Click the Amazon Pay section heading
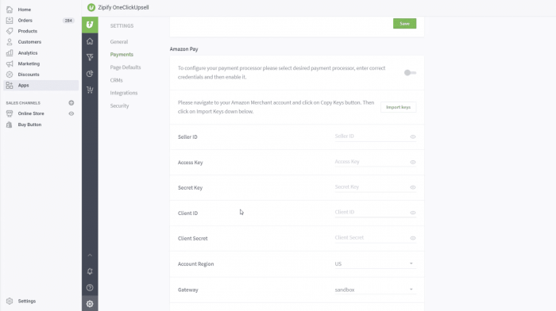The image size is (556, 311). coord(183,49)
